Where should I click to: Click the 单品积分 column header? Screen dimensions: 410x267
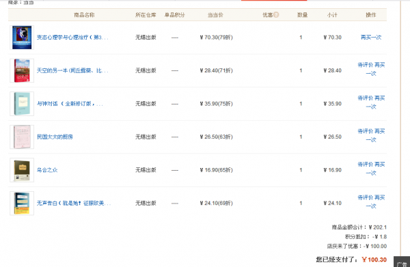coord(175,15)
